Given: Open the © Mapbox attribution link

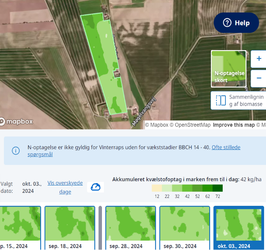Looking at the screenshot, I should coord(157,125).
